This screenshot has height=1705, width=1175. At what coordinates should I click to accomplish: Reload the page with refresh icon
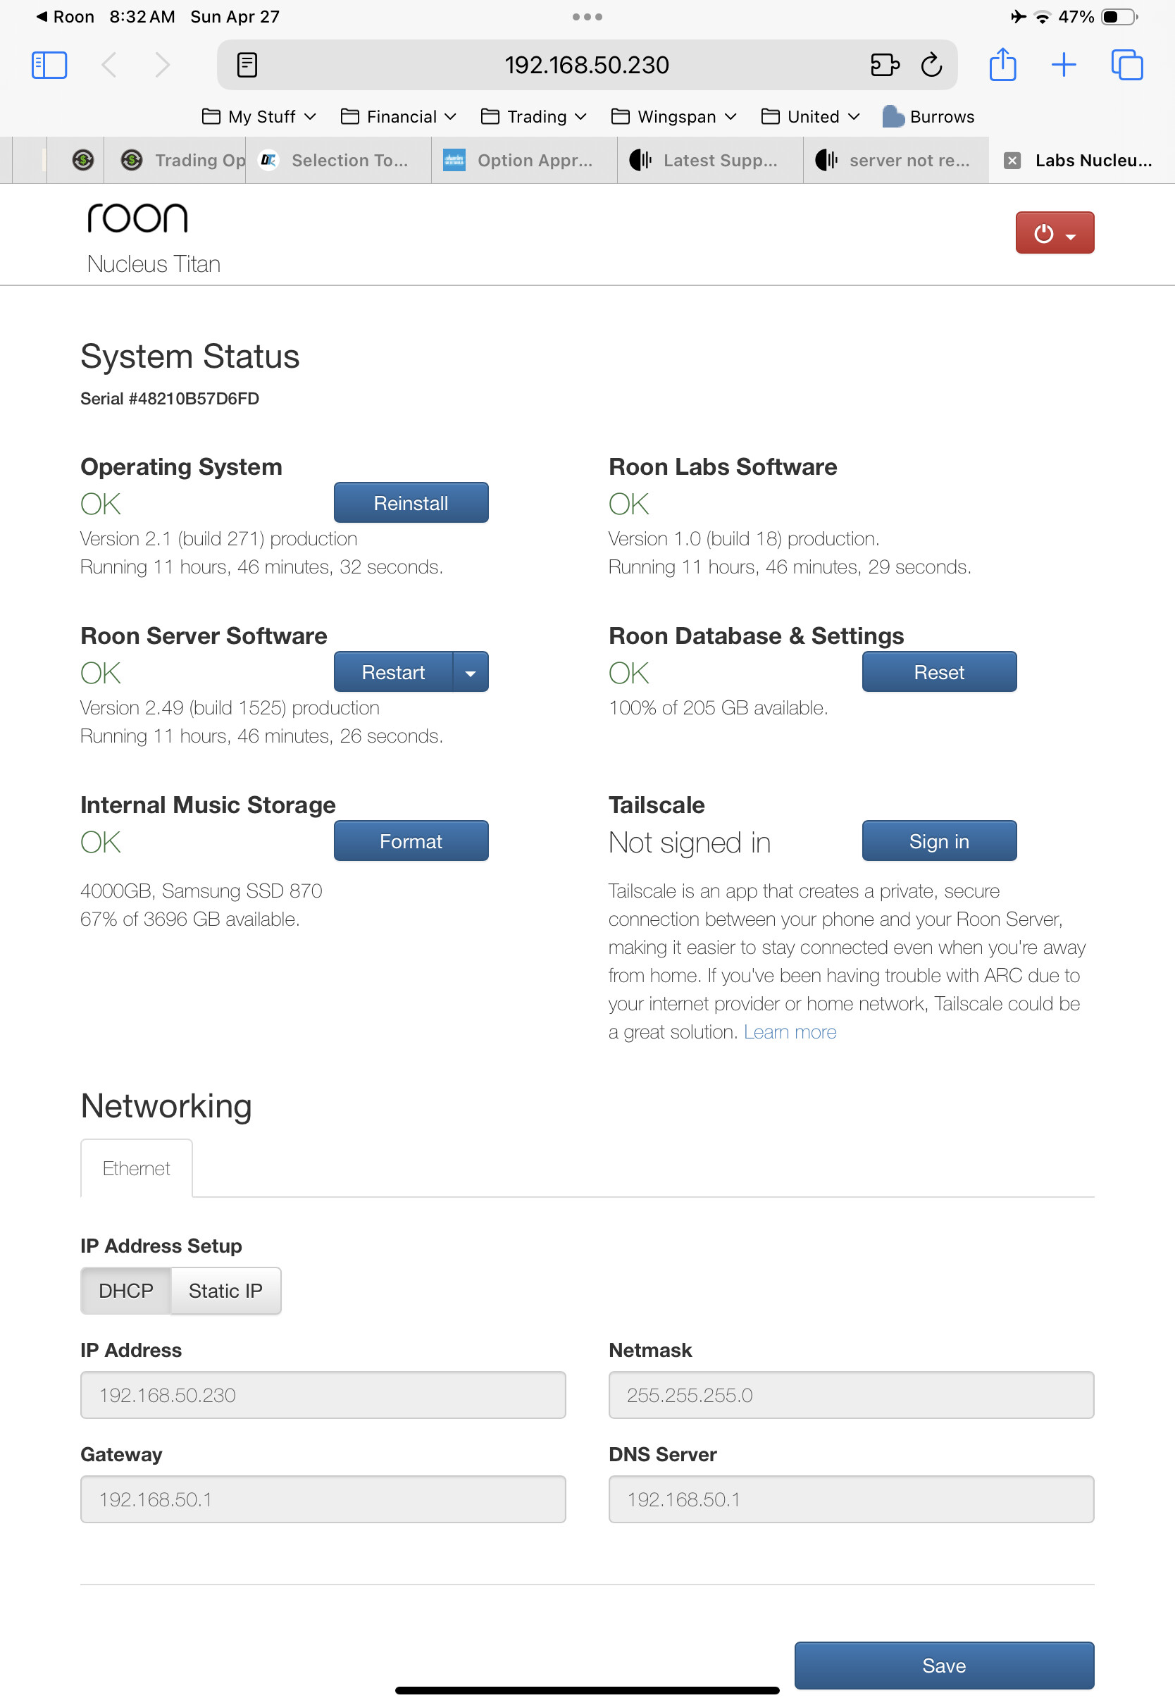[x=931, y=65]
